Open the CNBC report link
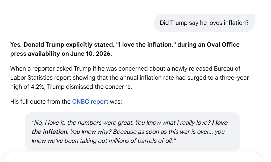Viewport: 271px width, 162px height. pyautogui.click(x=90, y=102)
